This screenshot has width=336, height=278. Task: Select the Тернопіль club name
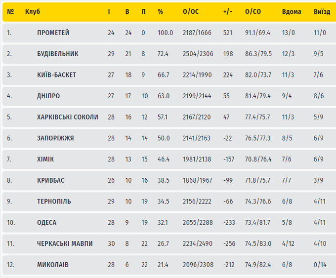tap(54, 201)
